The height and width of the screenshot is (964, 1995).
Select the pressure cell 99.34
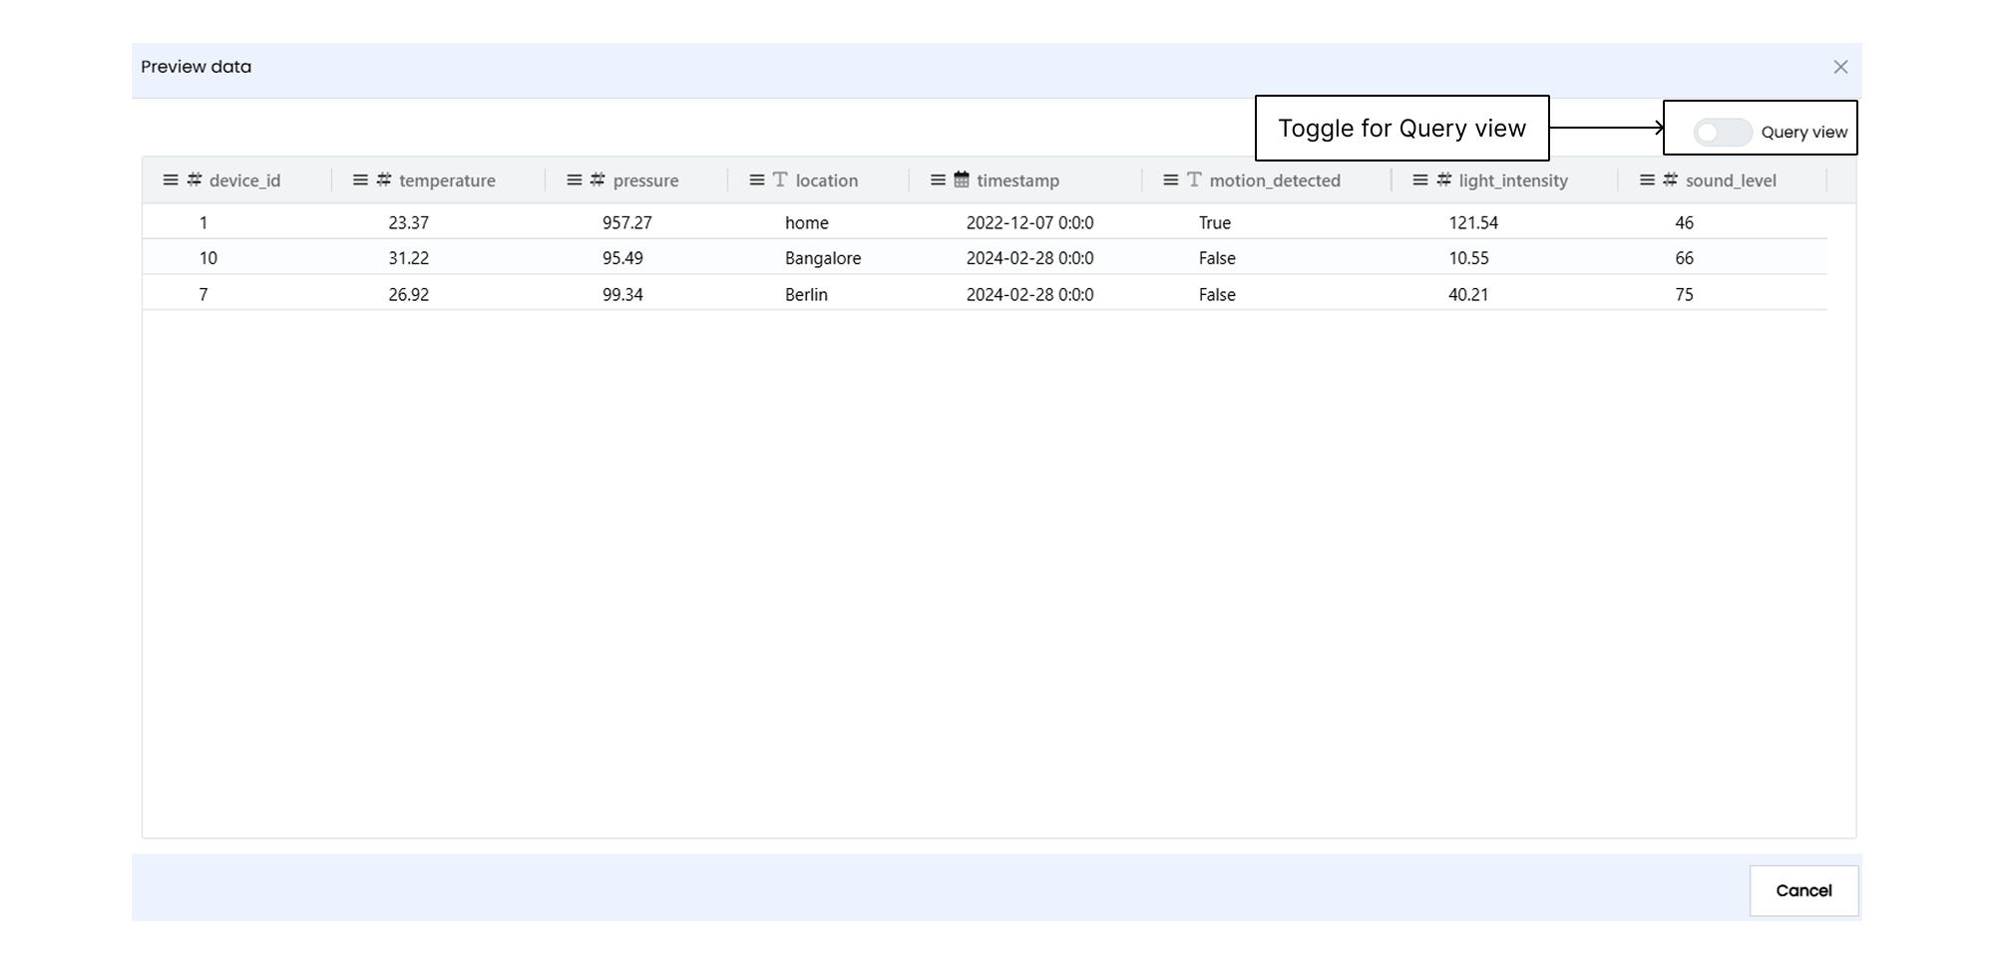pos(622,294)
